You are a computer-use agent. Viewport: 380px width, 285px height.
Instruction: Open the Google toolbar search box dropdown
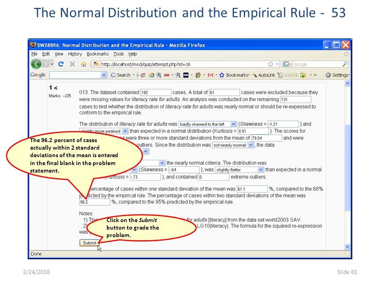[104, 75]
